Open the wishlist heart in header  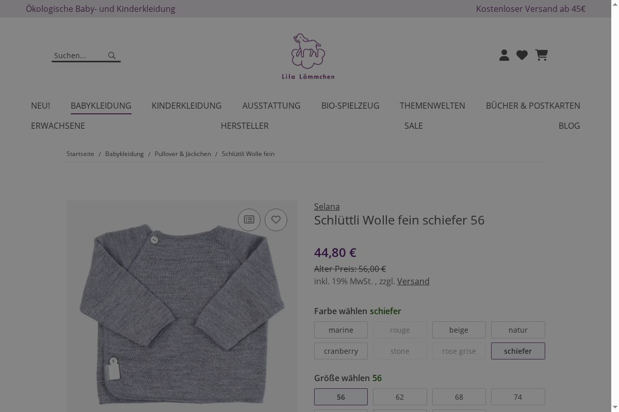coord(522,55)
